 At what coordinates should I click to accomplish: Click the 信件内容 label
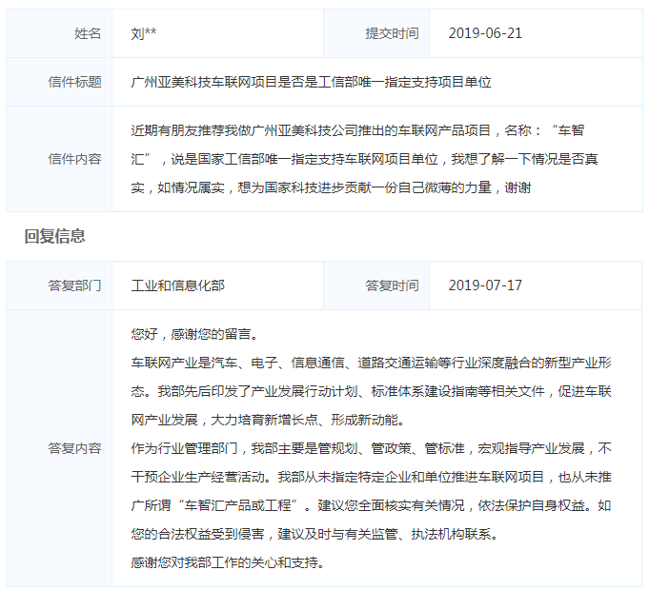pyautogui.click(x=75, y=159)
